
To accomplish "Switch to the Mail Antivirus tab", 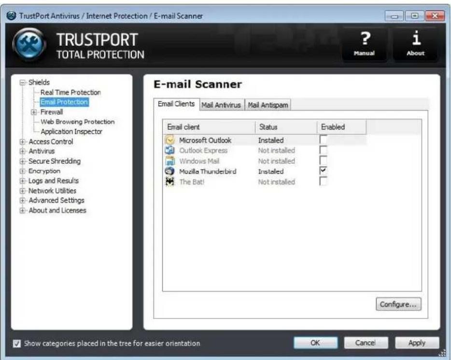I will (221, 105).
